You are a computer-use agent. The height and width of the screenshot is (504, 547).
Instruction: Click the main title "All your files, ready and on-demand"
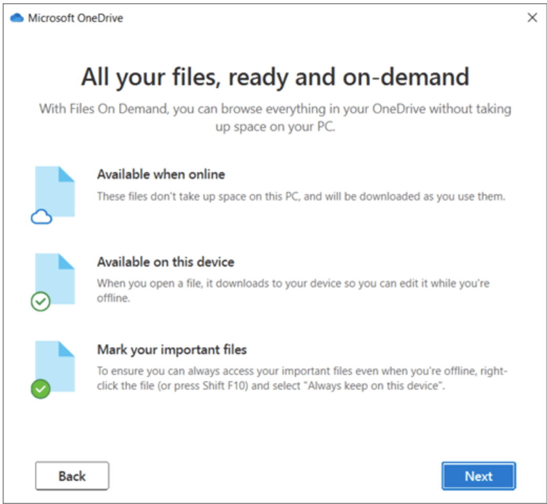275,78
